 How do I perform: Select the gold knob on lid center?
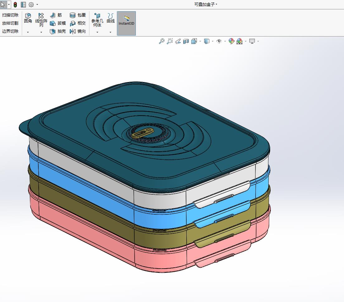pyautogui.click(x=143, y=133)
